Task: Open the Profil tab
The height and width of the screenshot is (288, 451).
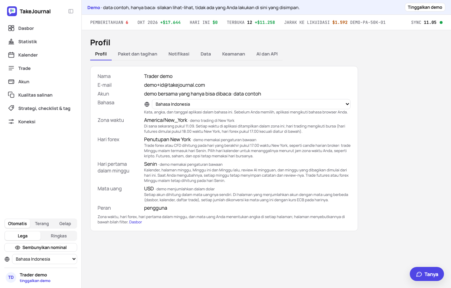Action: click(x=101, y=54)
